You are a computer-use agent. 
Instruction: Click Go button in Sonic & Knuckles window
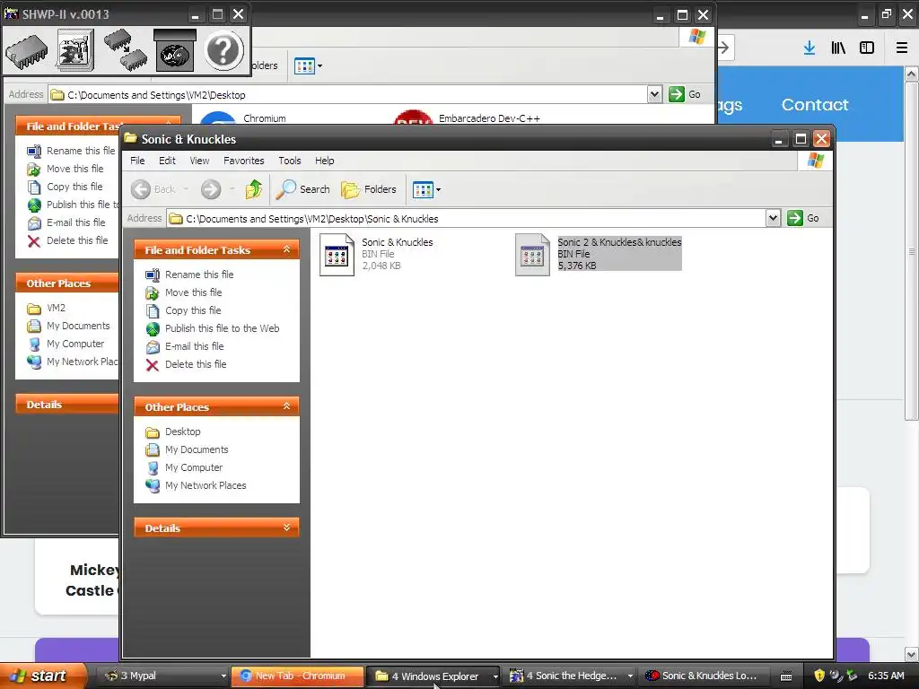(x=803, y=219)
